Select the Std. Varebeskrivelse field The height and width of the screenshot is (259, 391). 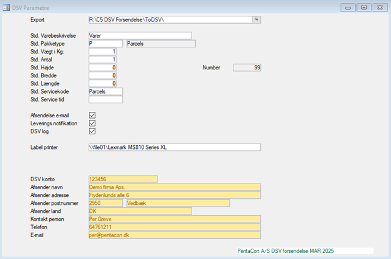(139, 36)
